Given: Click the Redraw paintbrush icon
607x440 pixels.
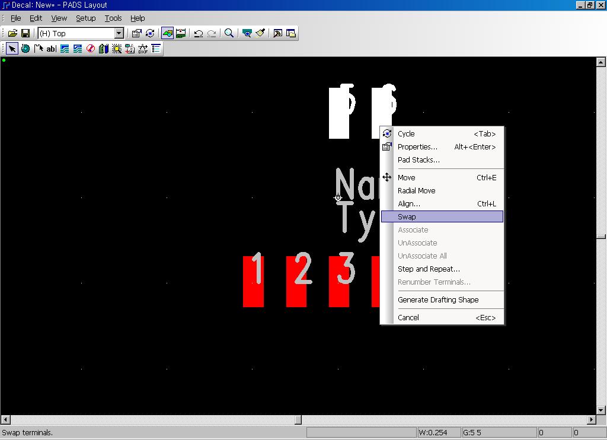Looking at the screenshot, I should 260,33.
